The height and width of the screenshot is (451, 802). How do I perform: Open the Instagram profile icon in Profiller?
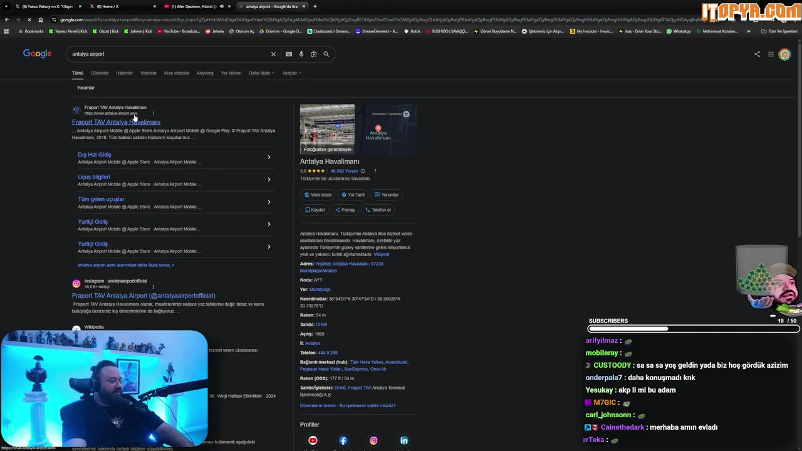373,440
